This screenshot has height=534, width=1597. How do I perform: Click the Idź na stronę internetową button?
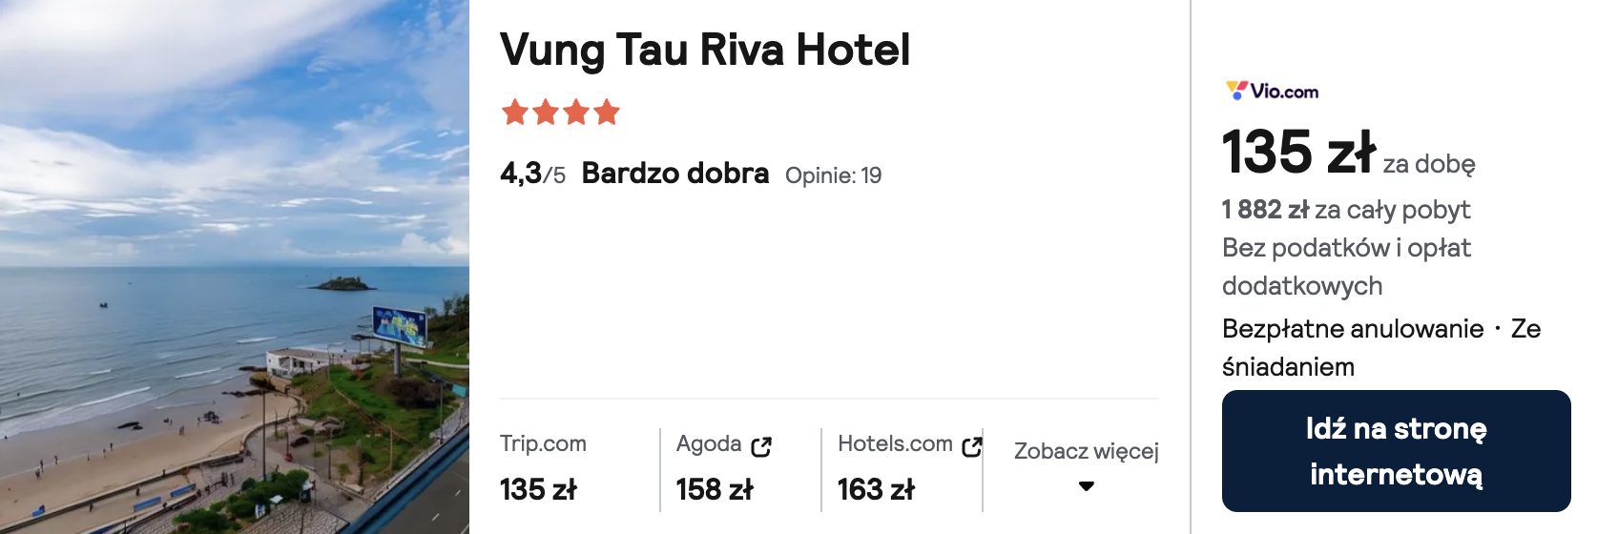pyautogui.click(x=1396, y=451)
